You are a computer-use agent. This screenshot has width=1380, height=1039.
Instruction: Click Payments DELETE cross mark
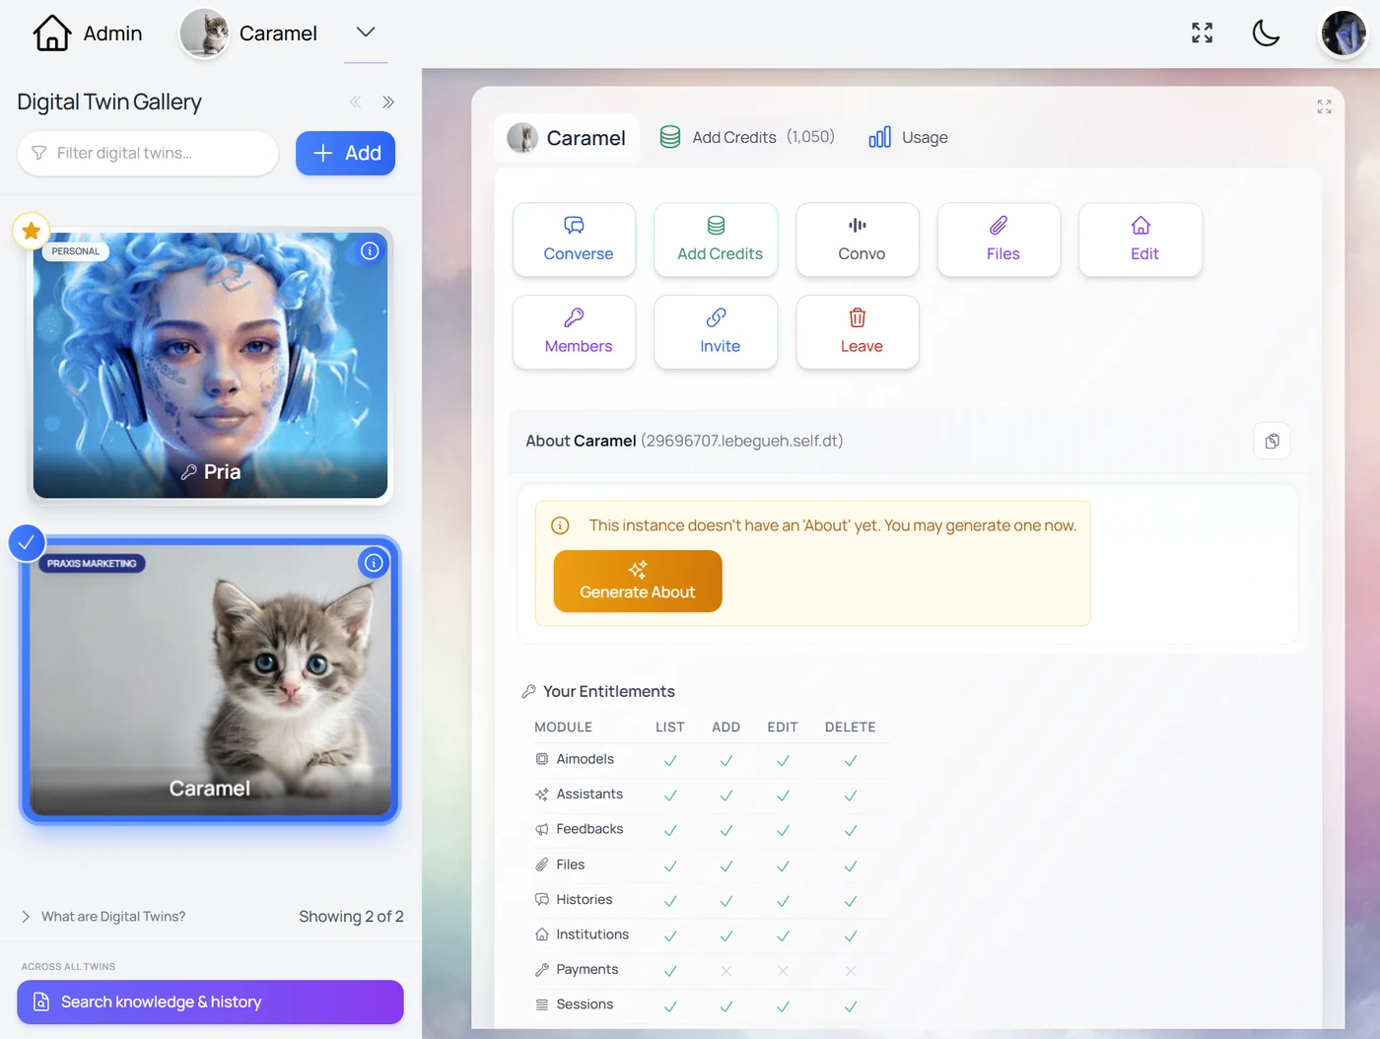[851, 971]
